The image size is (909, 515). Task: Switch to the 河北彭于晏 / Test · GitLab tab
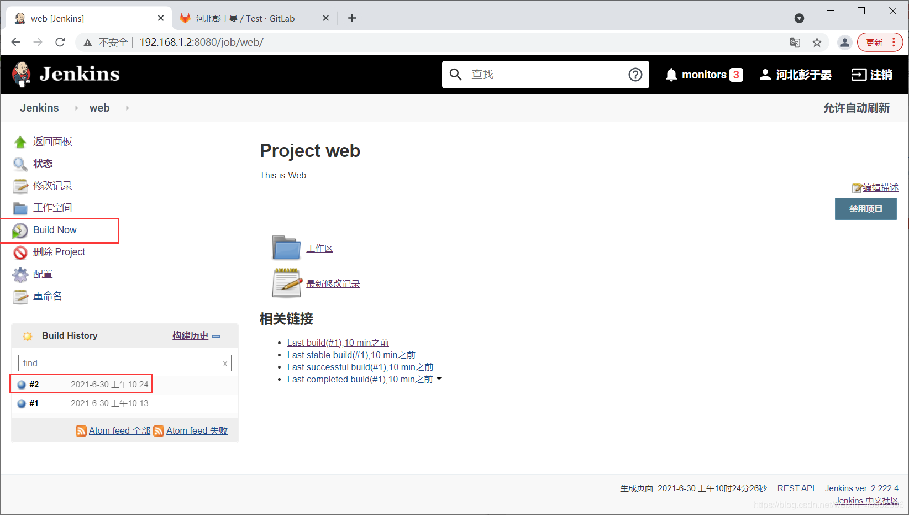pos(254,18)
